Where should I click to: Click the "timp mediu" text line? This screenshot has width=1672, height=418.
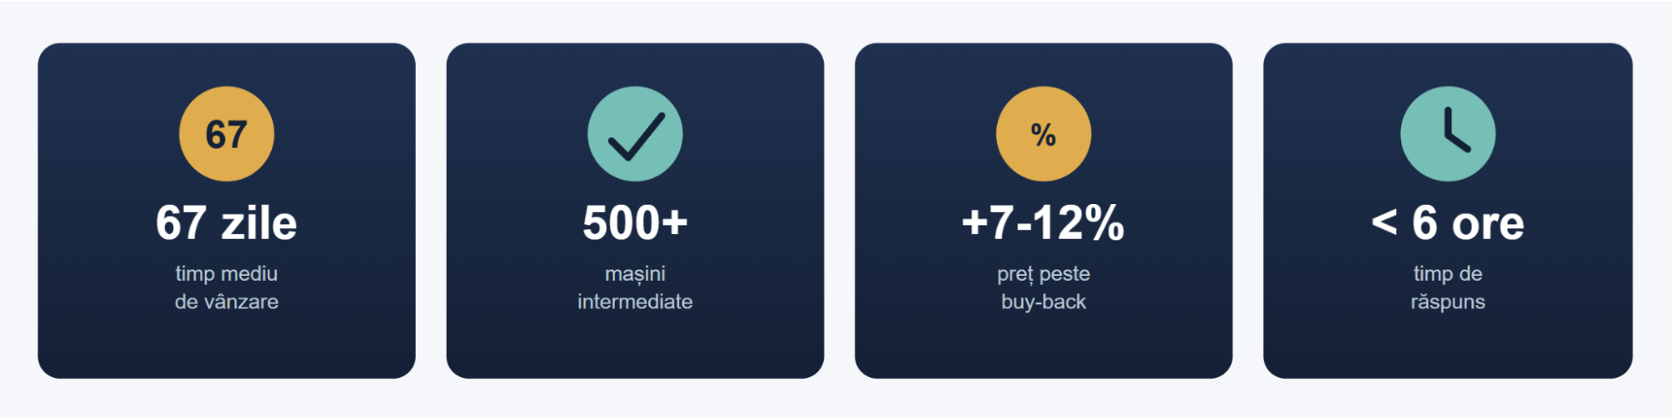227,273
